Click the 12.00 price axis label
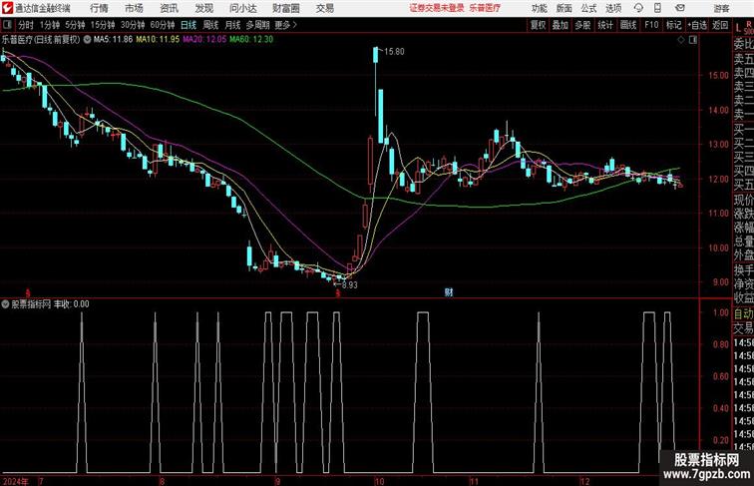This screenshot has width=754, height=486. [x=719, y=179]
